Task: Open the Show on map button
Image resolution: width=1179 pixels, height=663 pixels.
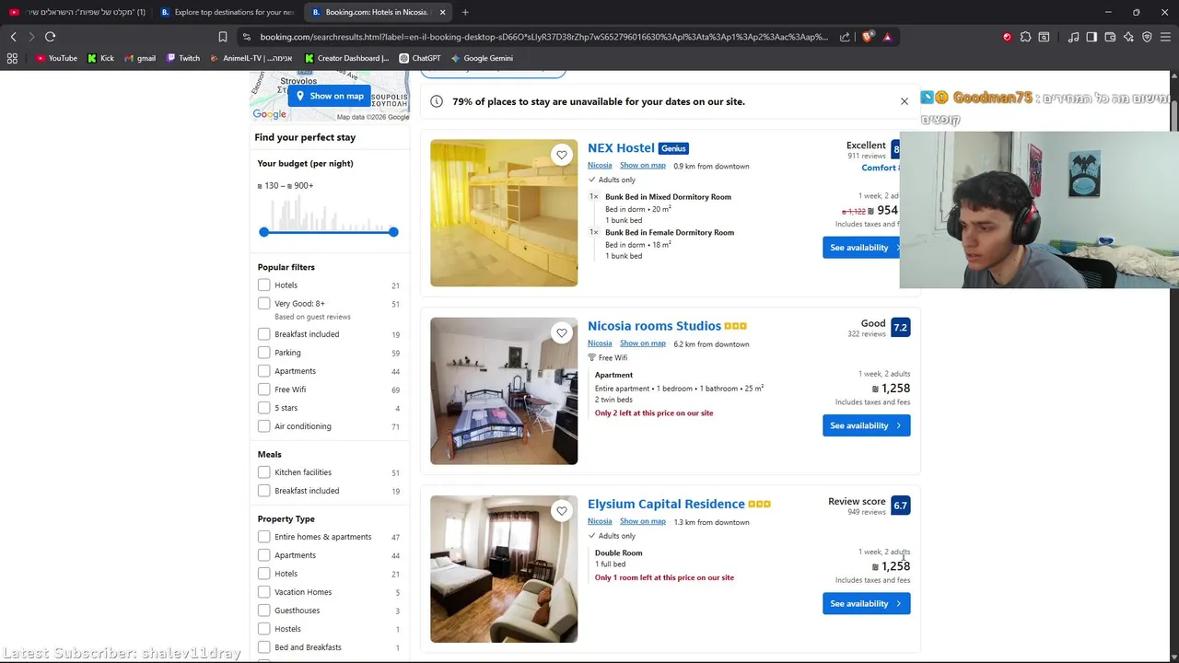Action: [330, 96]
